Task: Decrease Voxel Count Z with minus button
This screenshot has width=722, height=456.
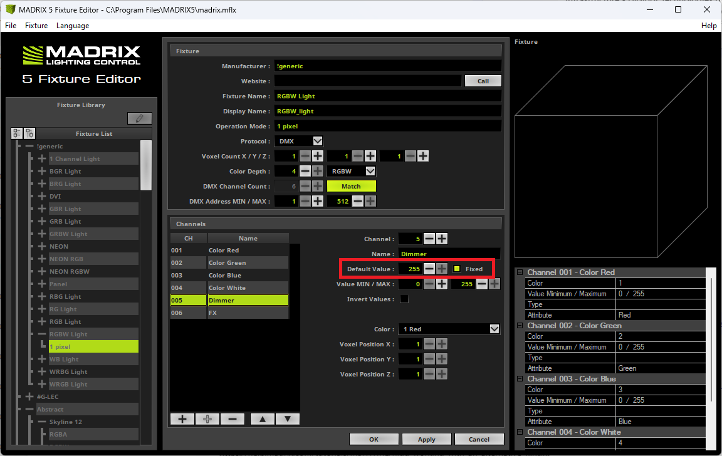Action: click(411, 157)
